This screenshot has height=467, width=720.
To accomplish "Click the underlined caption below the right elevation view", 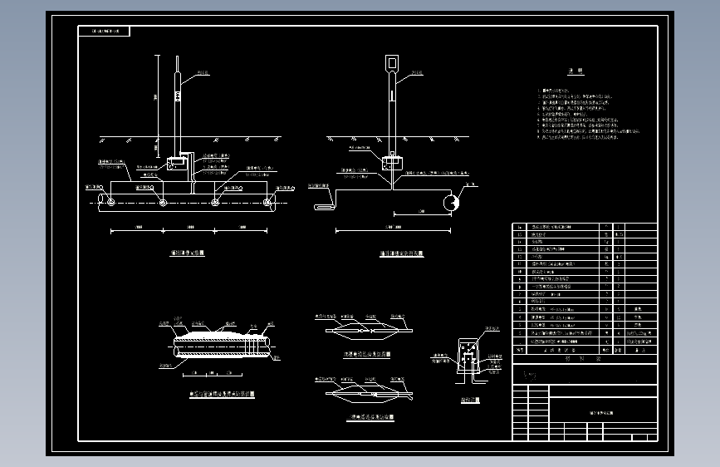I will tap(401, 253).
